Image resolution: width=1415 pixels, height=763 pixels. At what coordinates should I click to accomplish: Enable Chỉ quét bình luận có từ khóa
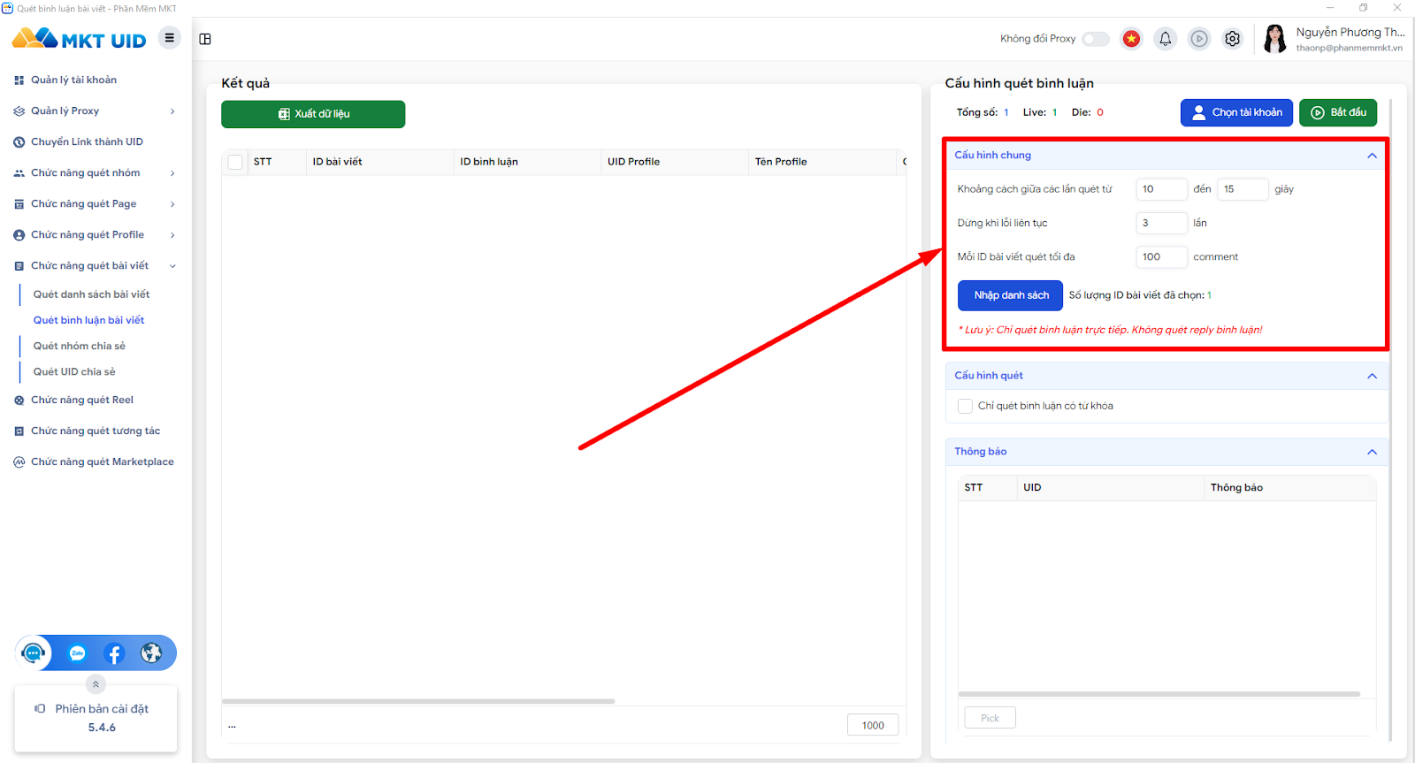(x=965, y=406)
